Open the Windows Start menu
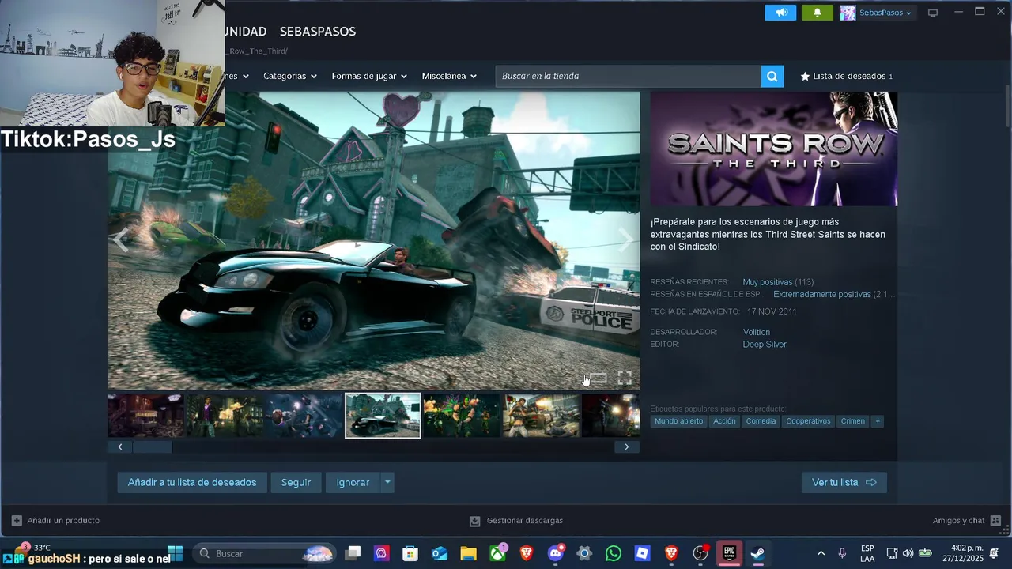 176,553
